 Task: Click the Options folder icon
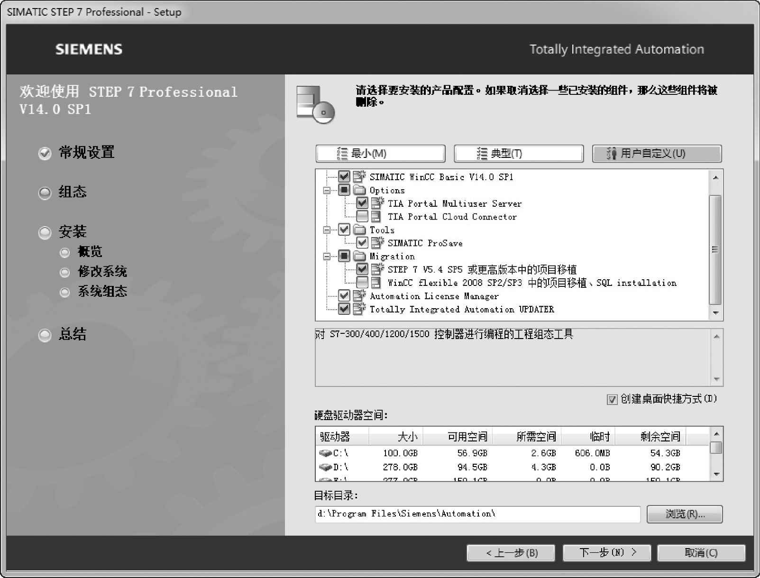[360, 190]
